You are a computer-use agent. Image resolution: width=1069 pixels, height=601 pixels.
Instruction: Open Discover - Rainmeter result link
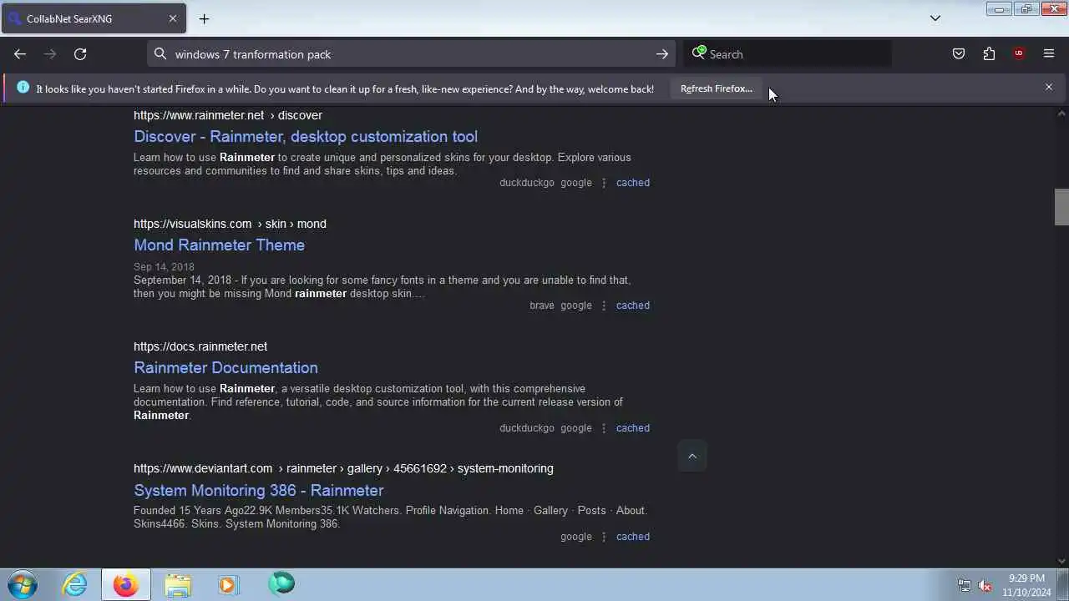(306, 136)
